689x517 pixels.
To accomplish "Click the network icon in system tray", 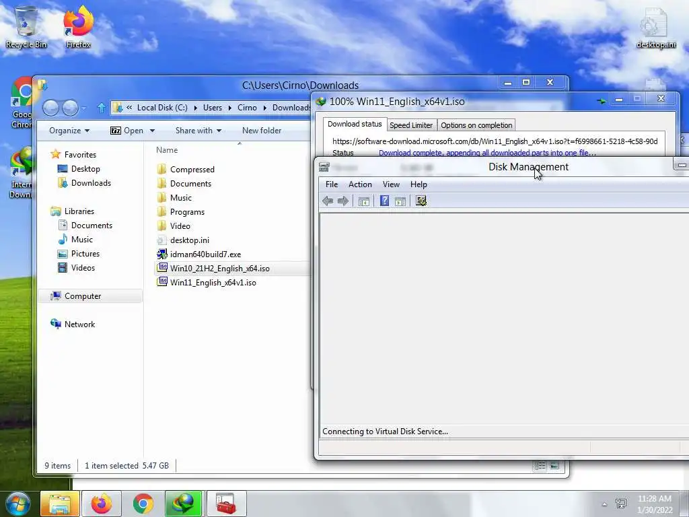I will pyautogui.click(x=621, y=504).
